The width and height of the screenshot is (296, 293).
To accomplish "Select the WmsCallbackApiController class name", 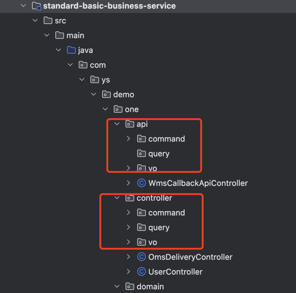I will (x=198, y=183).
